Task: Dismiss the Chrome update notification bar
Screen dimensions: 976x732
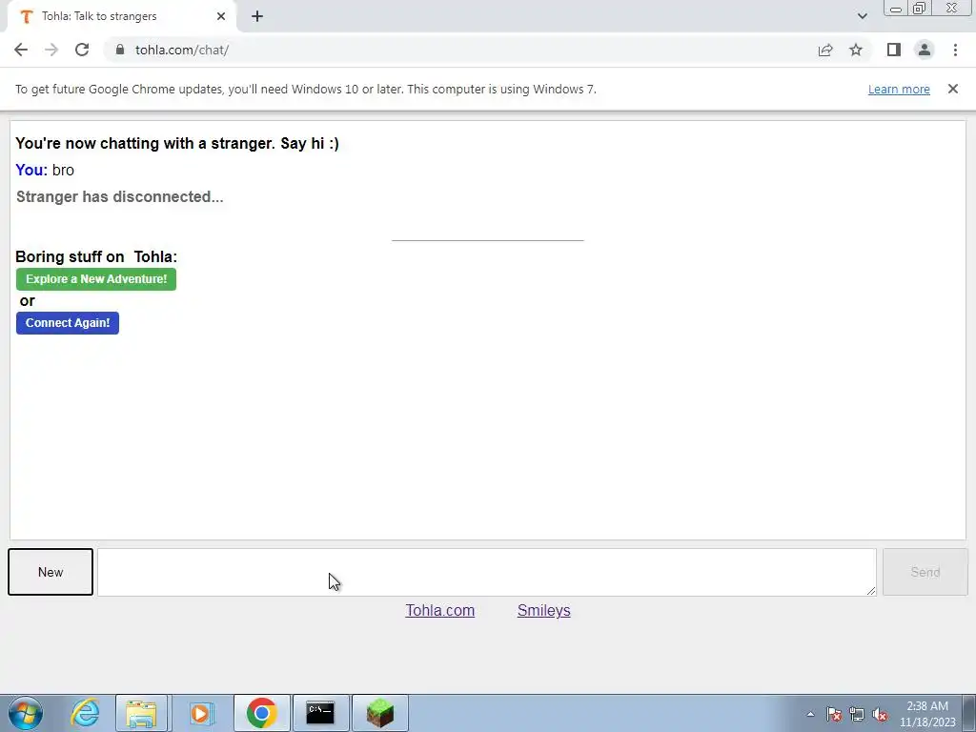Action: coord(952,89)
